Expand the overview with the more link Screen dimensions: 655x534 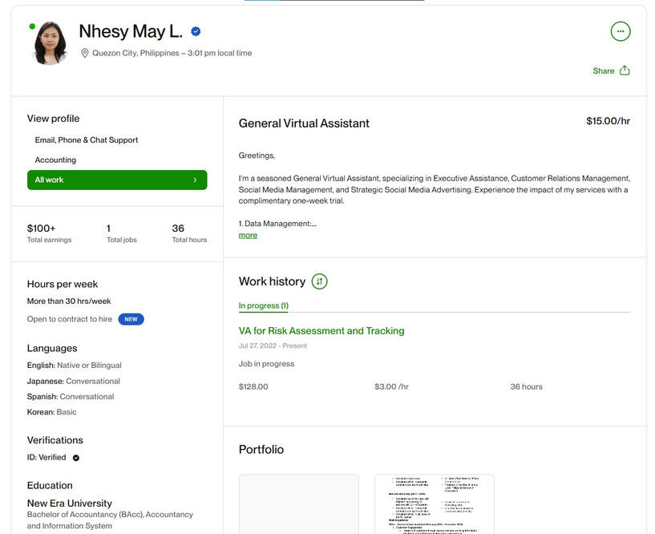(x=248, y=235)
